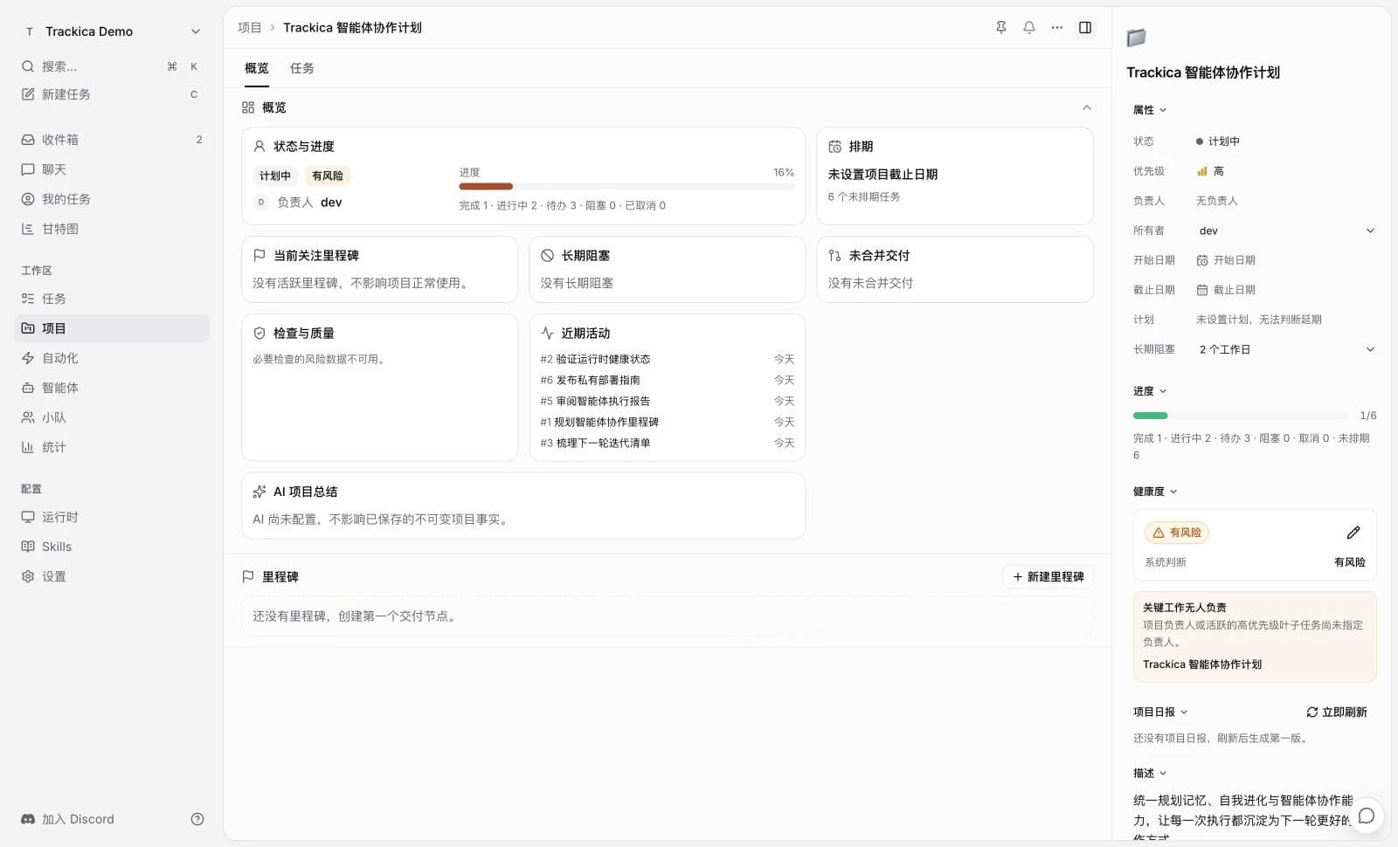
Task: Click the green 1/6 progress bar
Action: point(1241,416)
